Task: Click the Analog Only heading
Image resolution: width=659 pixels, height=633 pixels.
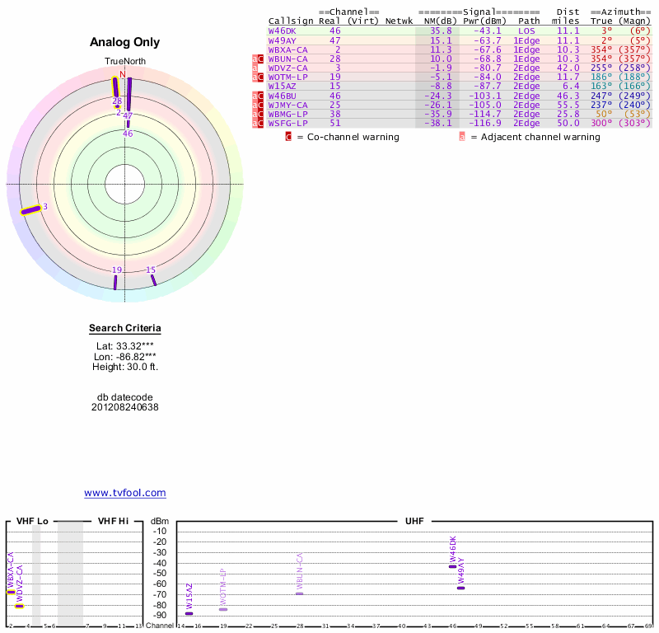Action: tap(125, 42)
